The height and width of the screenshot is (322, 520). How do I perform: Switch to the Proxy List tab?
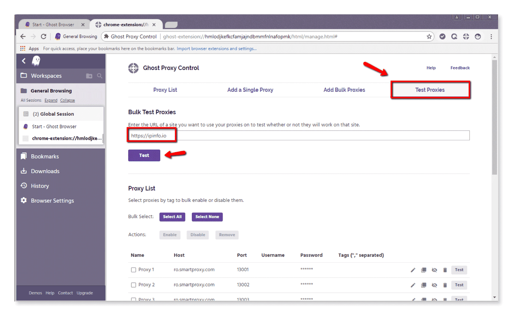(165, 90)
